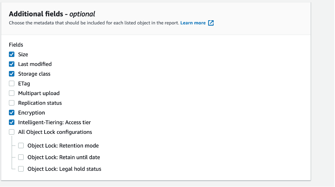Enable Object Lock: Retention mode checkbox
The width and height of the screenshot is (335, 187).
(x=21, y=145)
